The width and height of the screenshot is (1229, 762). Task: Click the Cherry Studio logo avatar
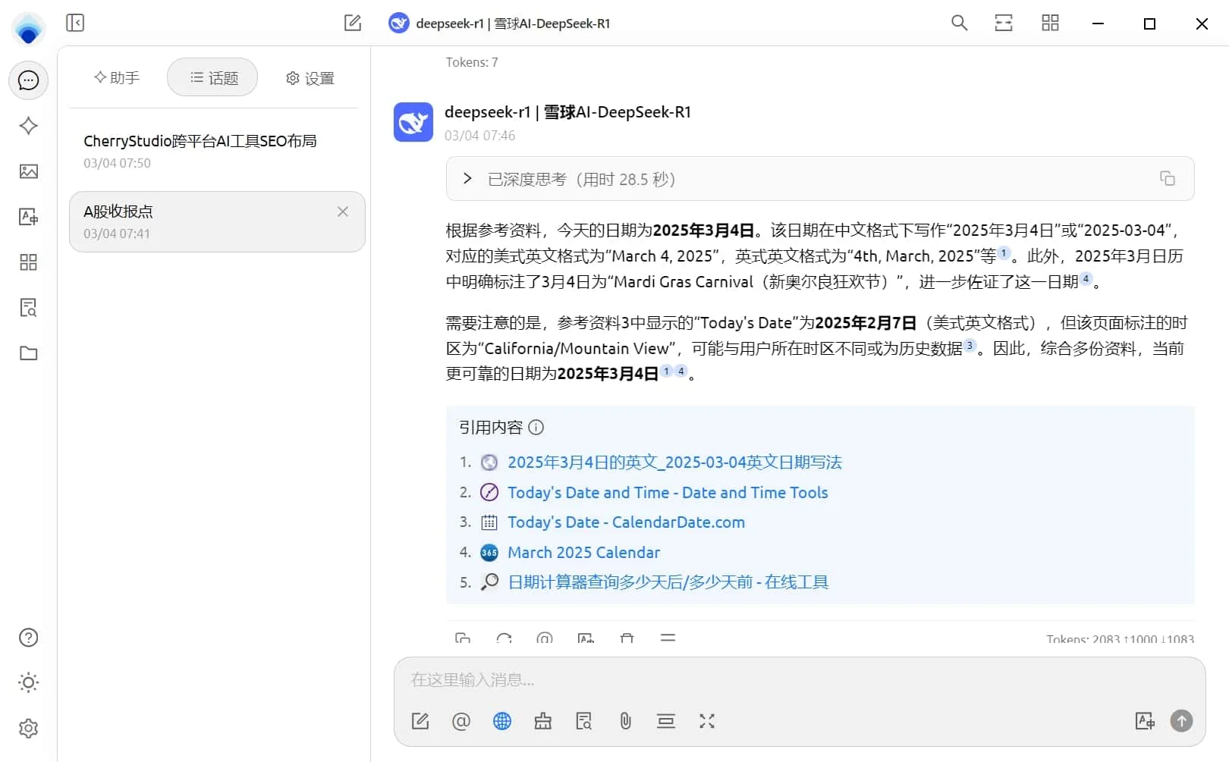28,29
